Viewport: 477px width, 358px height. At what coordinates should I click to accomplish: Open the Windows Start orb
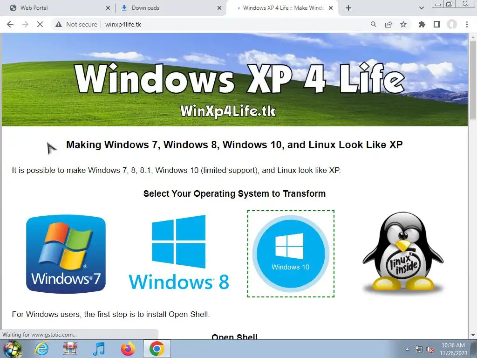12,349
